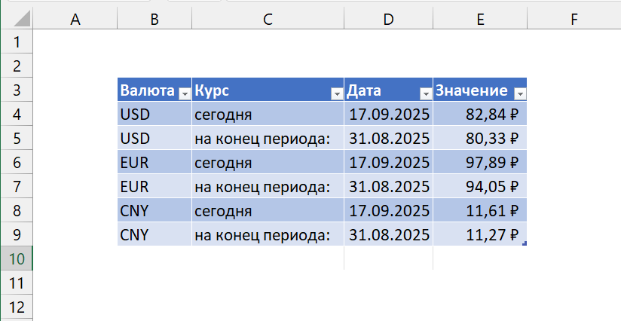Select CNY cell in row 9

(154, 234)
